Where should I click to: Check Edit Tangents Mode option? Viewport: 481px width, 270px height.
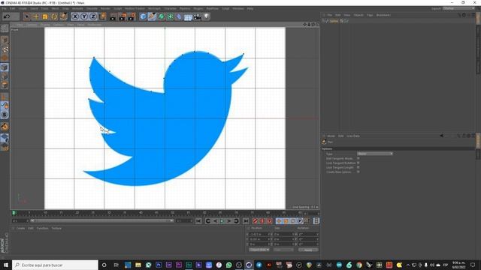pyautogui.click(x=358, y=158)
